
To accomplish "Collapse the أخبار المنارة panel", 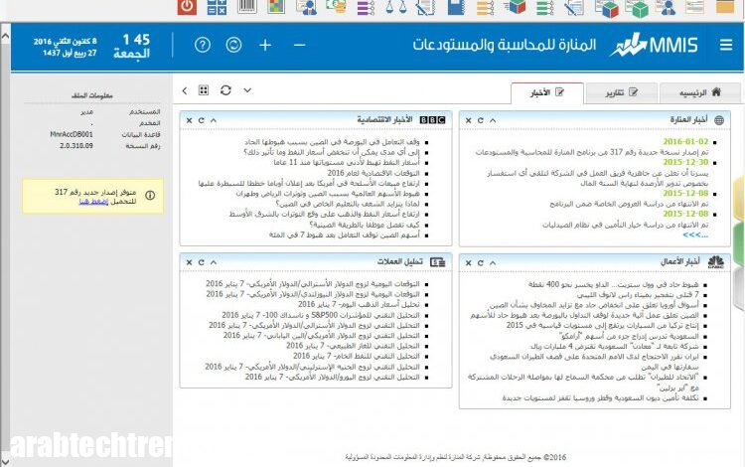I will point(493,120).
